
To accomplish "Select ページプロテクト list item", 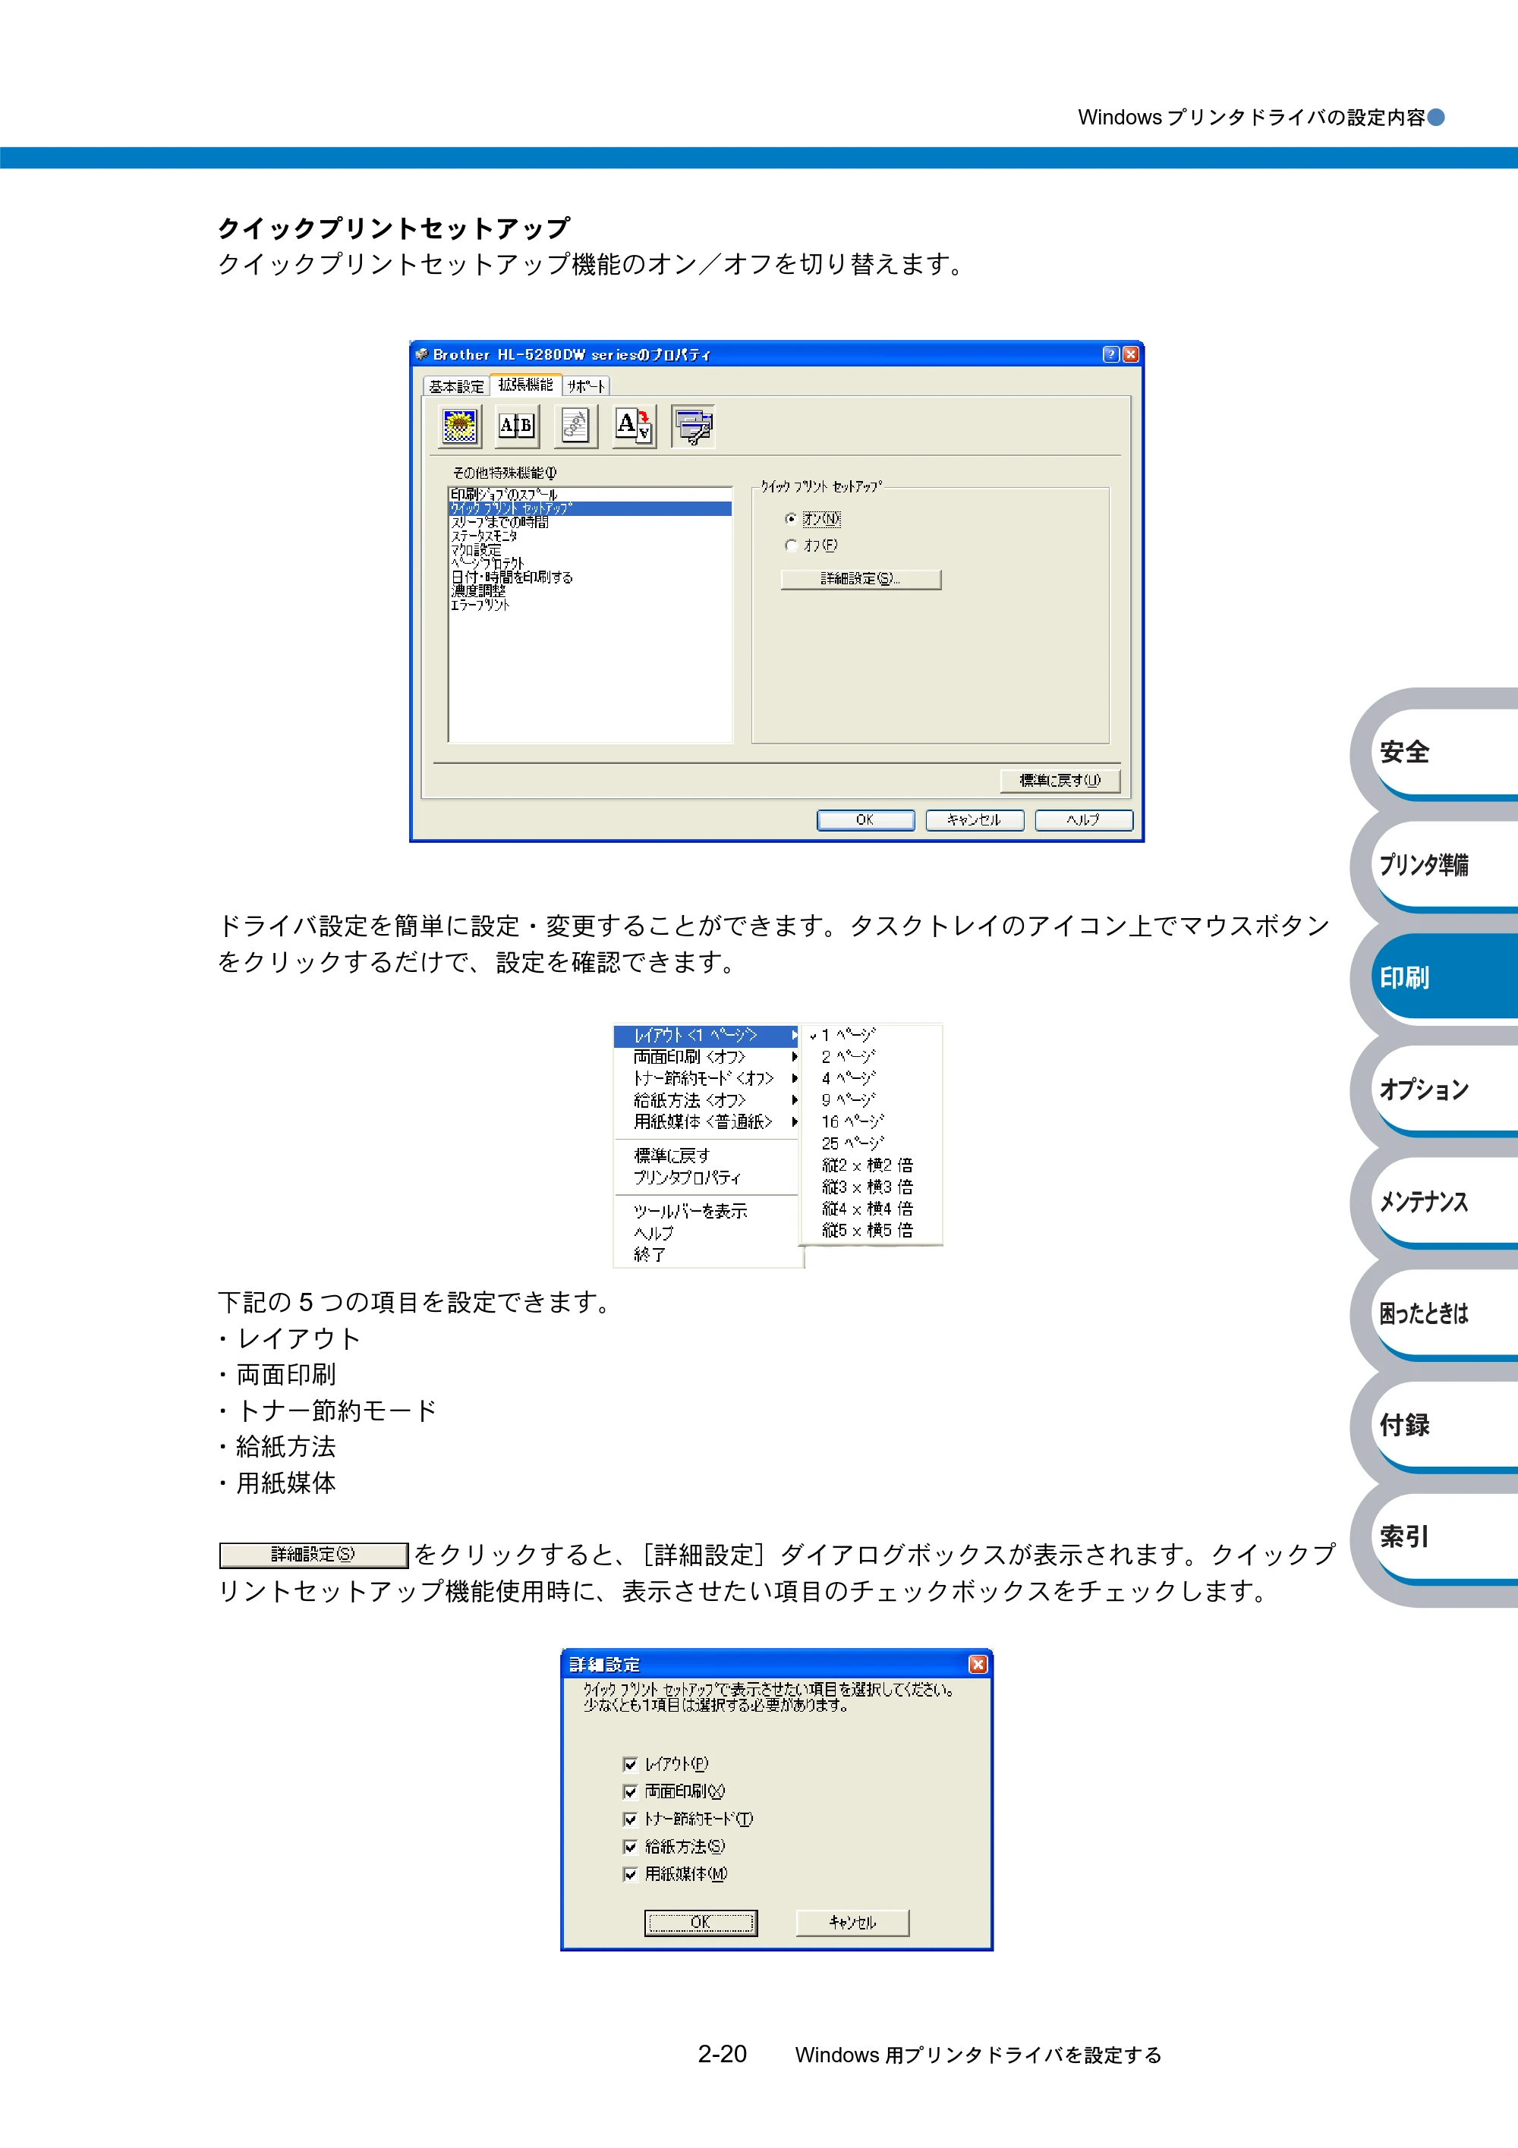I will click(590, 563).
